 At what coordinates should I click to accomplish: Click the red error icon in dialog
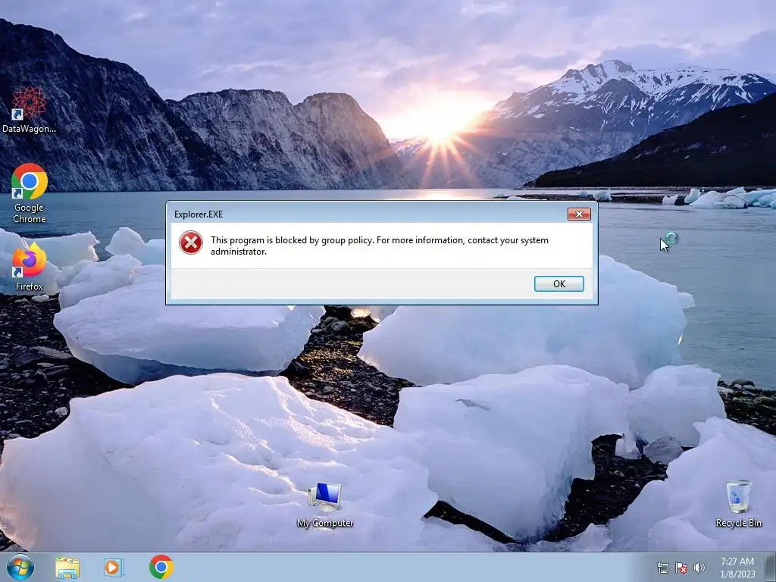point(191,242)
